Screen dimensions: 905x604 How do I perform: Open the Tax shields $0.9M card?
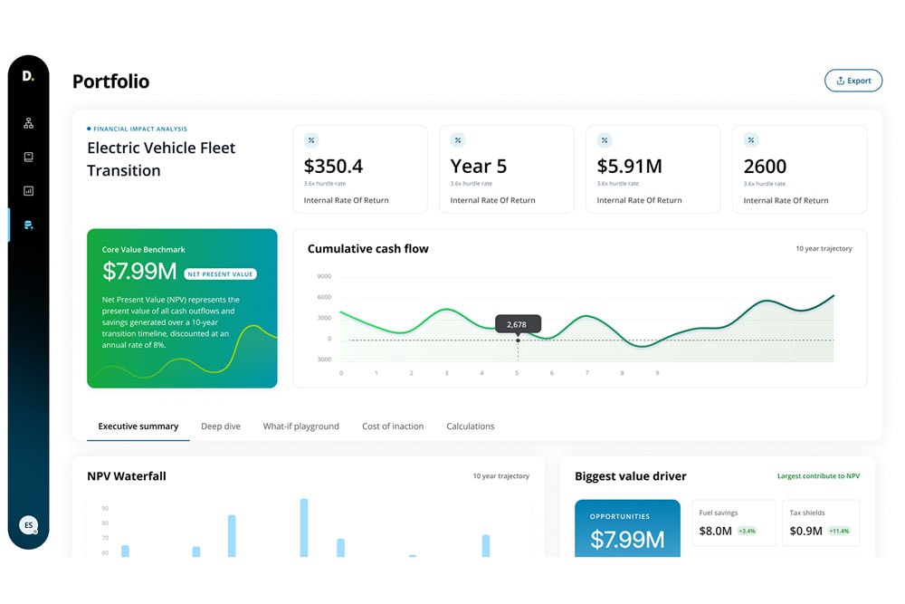(821, 523)
